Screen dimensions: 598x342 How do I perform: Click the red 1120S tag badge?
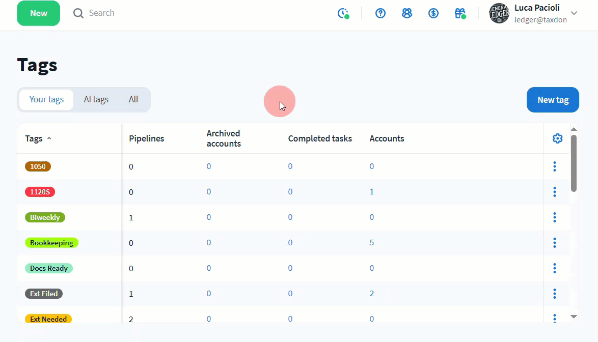(x=40, y=192)
